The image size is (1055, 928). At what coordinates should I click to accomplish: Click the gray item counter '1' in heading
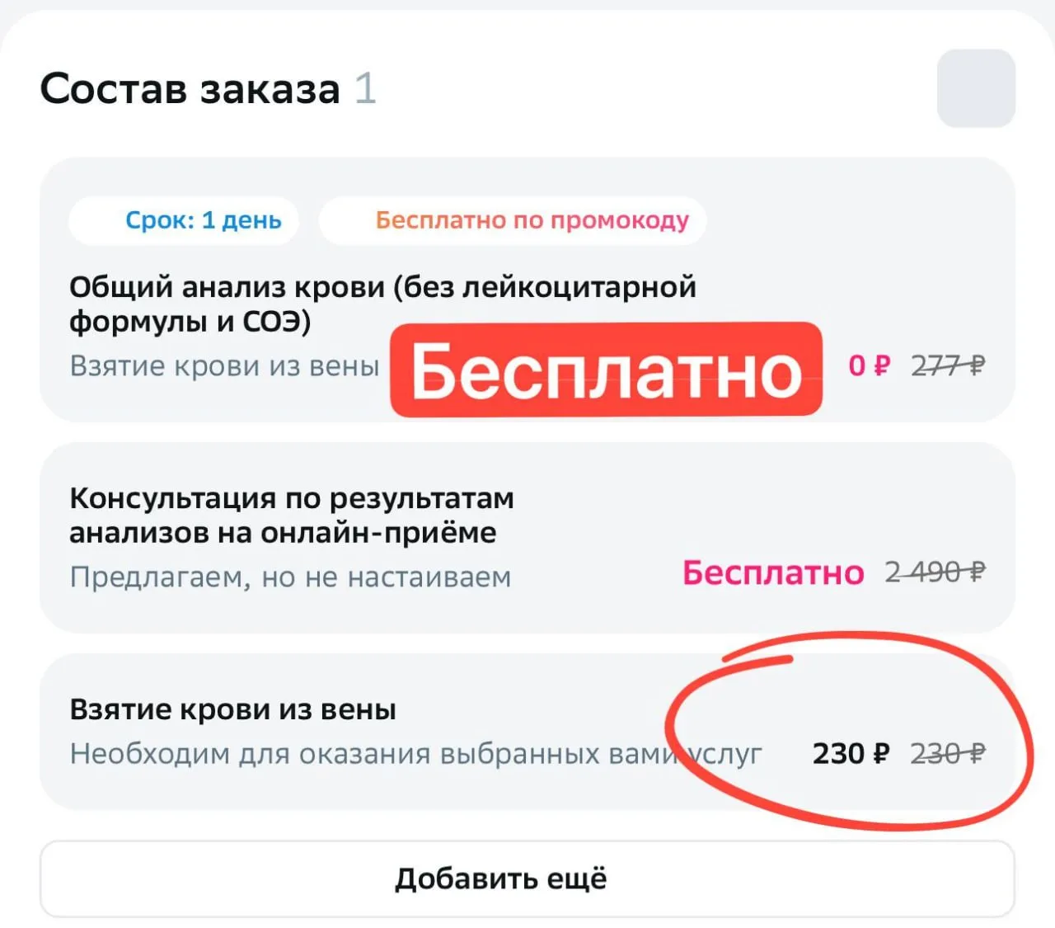coord(365,88)
